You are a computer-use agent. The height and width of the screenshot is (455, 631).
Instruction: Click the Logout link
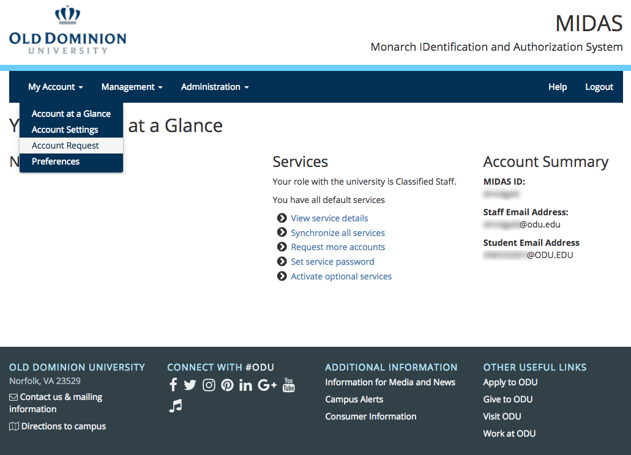pyautogui.click(x=599, y=87)
